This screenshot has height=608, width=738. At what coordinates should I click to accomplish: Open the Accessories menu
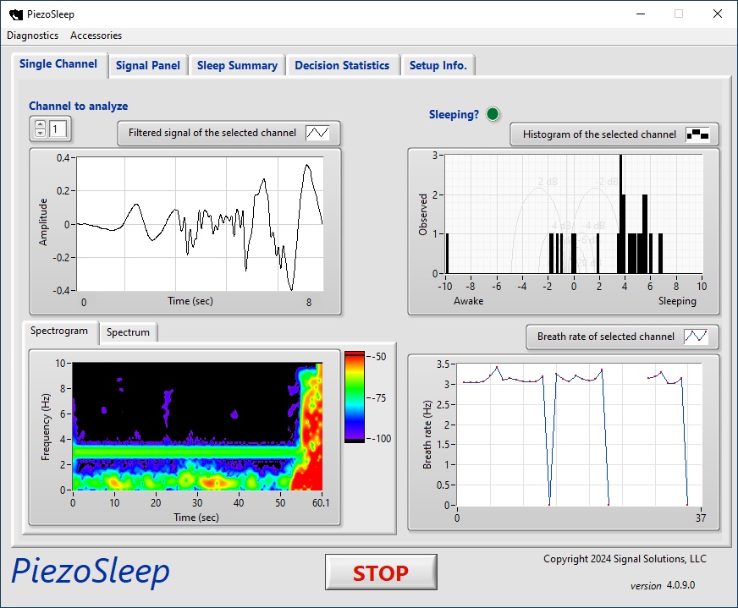[96, 36]
